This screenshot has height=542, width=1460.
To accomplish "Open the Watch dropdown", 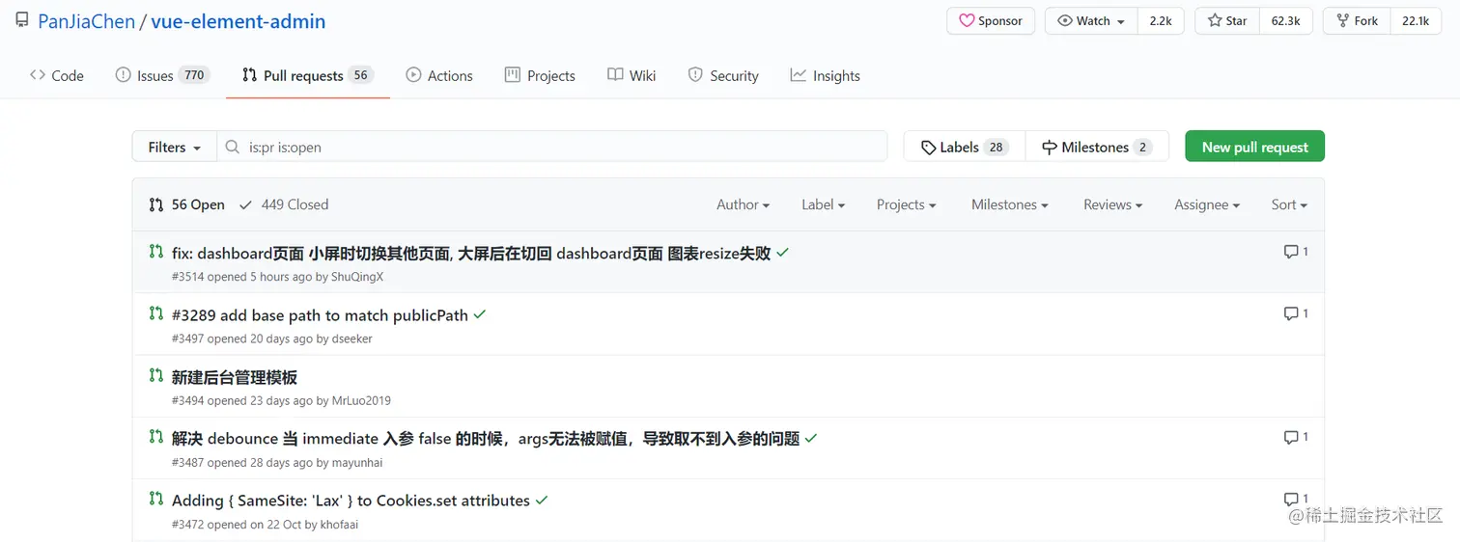I will (x=1091, y=21).
